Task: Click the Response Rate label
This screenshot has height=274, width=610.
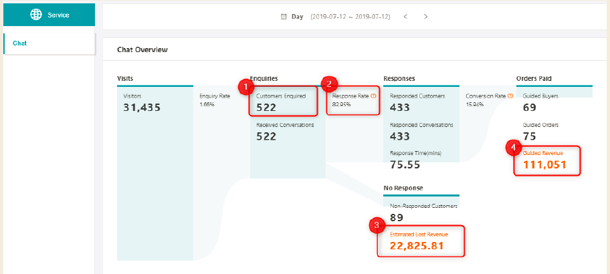Action: pyautogui.click(x=350, y=96)
